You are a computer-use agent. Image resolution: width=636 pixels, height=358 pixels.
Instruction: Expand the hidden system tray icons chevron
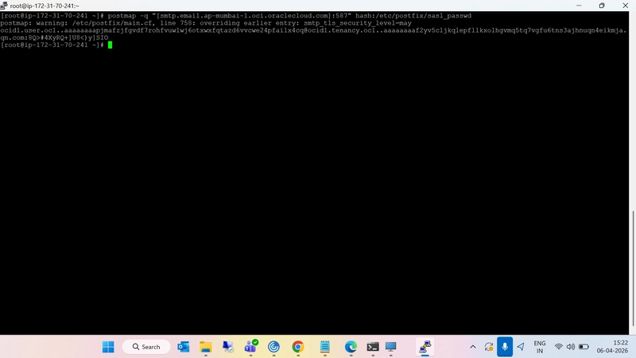click(473, 347)
